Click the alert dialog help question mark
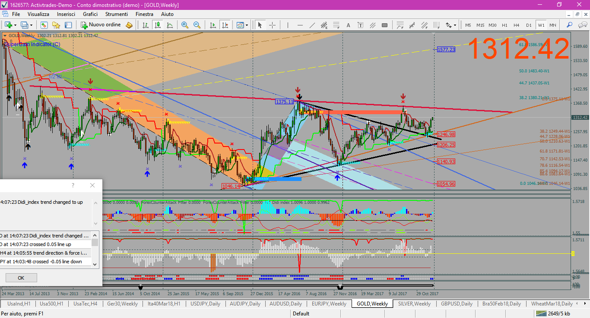Viewport: 590px width, 318px height. coord(73,185)
